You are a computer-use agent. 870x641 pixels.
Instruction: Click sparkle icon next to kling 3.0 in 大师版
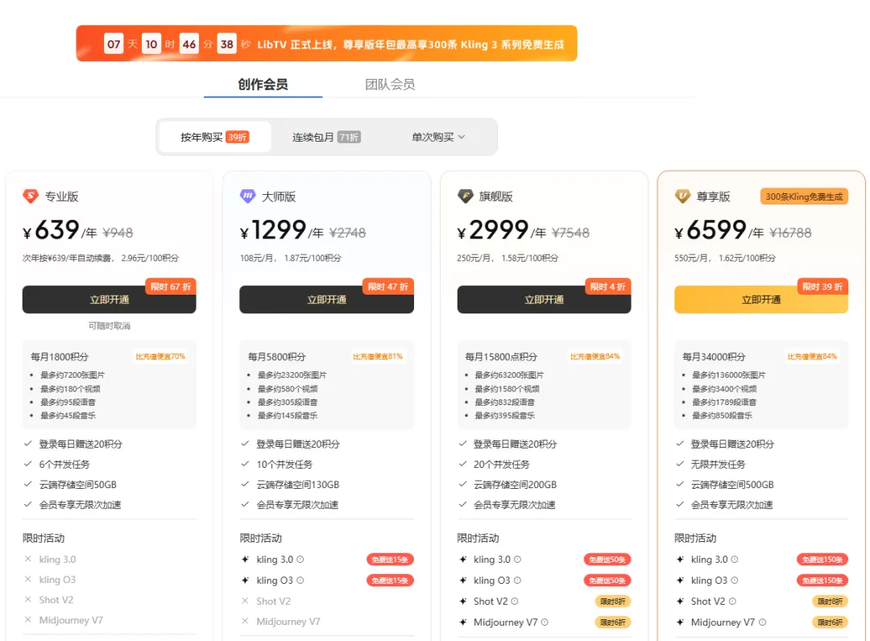point(245,560)
